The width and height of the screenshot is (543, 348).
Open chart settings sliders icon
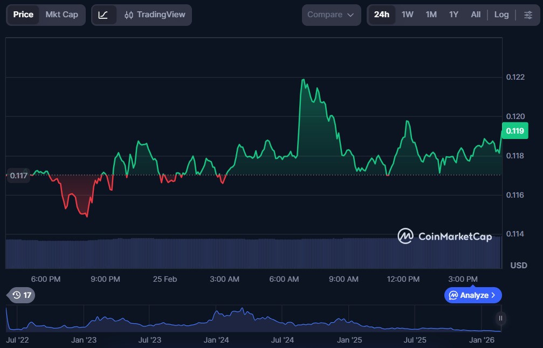(x=528, y=15)
